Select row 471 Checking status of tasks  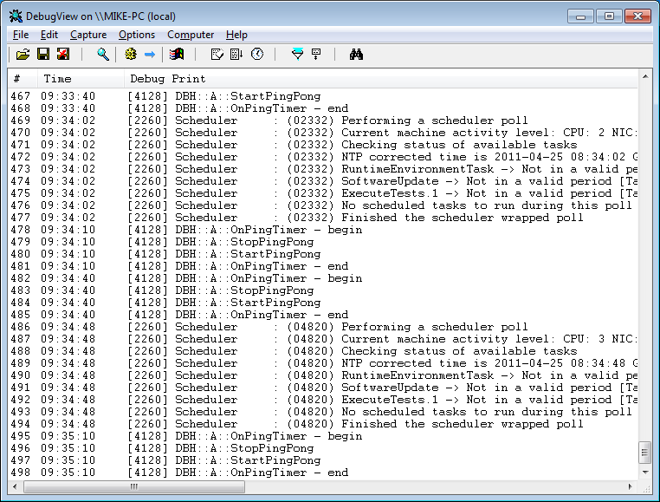tap(322, 145)
